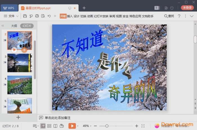This screenshot has width=197, height=130.
Task: Click fit slide to window icon
Action: (x=143, y=126)
